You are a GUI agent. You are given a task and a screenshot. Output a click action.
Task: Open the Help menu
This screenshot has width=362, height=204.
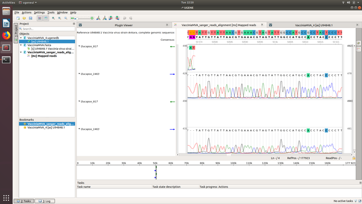(x=73, y=12)
